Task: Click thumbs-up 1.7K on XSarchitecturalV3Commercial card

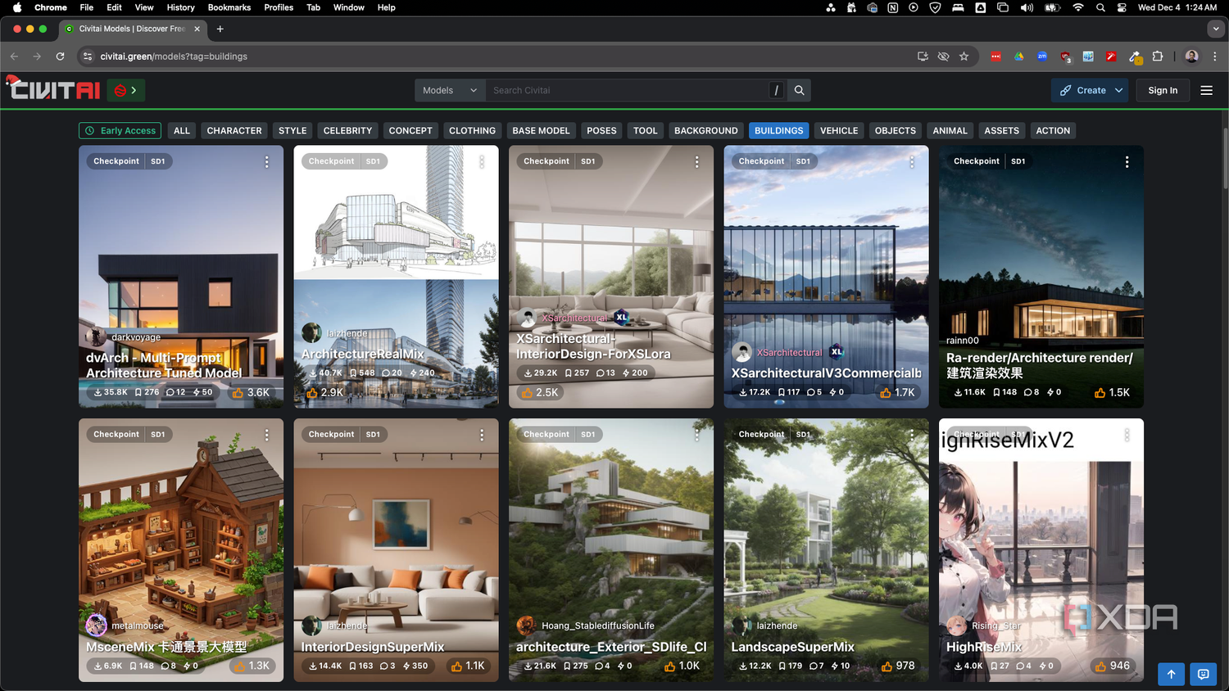Action: (x=897, y=393)
